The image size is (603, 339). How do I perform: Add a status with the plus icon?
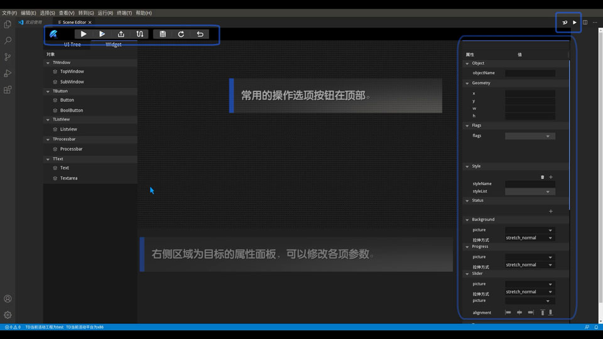(x=551, y=212)
